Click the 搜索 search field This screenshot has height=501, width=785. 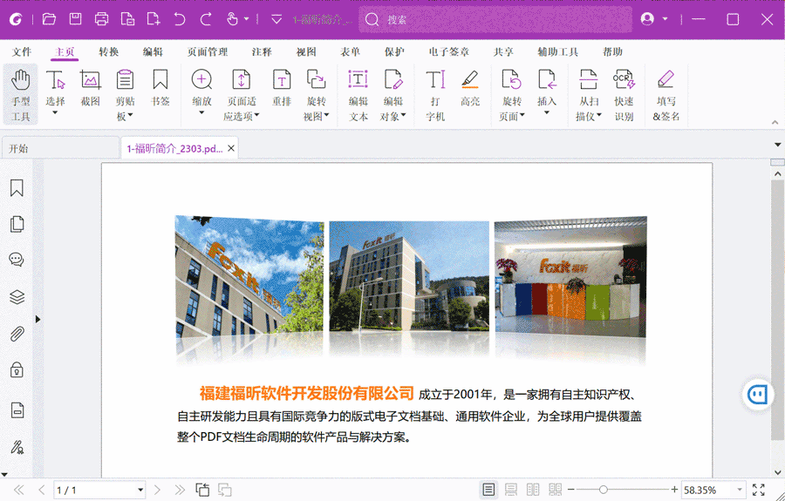pos(495,19)
